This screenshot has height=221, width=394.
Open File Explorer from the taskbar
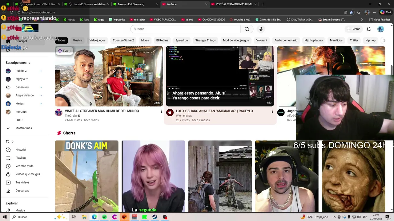pos(84,217)
